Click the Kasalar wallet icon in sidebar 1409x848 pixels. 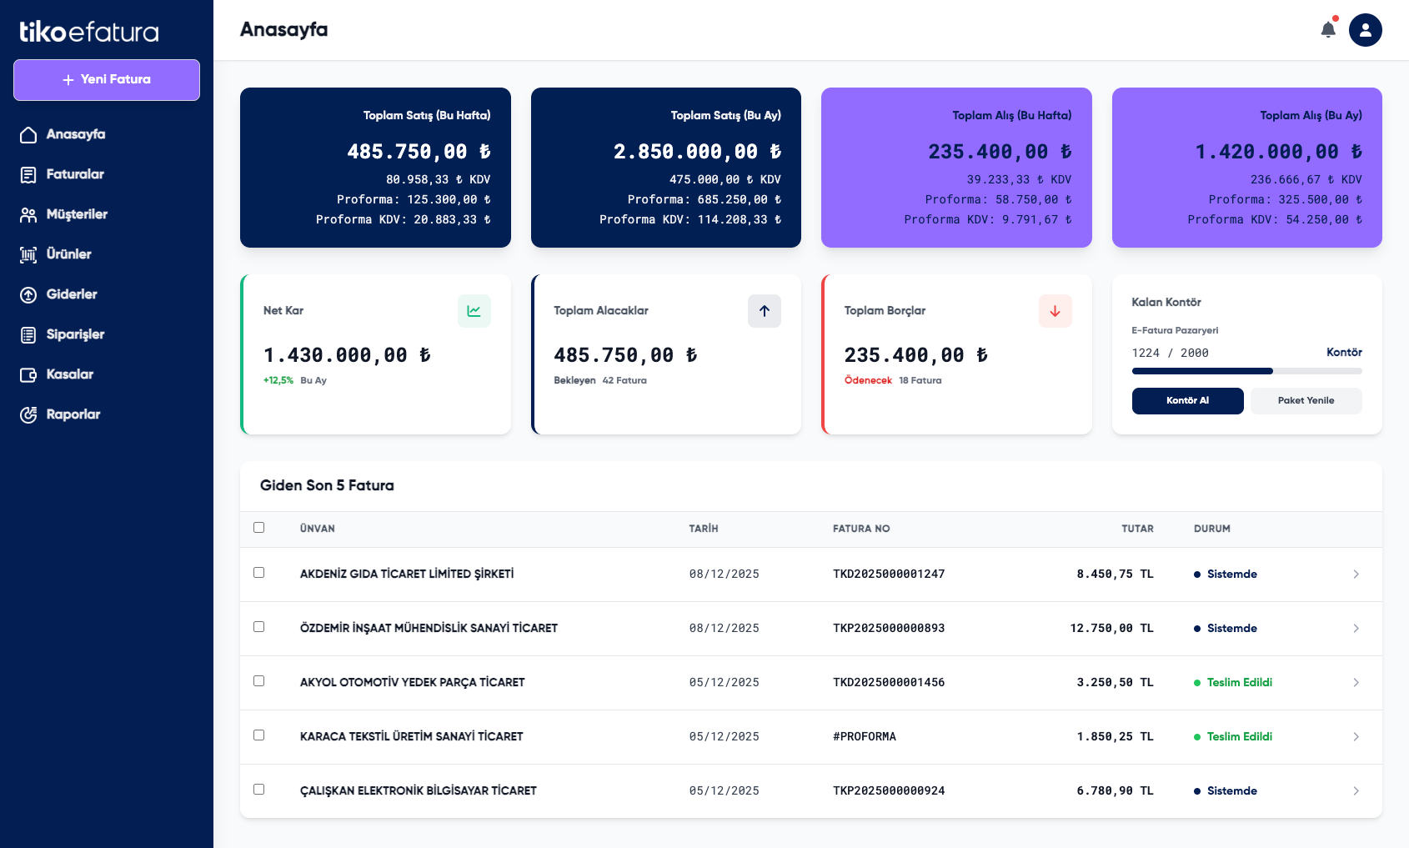tap(28, 374)
